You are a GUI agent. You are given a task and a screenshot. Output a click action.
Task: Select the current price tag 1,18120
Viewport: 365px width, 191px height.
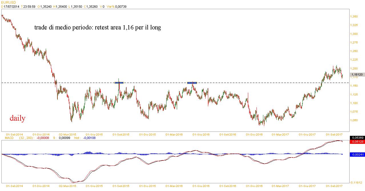[x=357, y=74]
